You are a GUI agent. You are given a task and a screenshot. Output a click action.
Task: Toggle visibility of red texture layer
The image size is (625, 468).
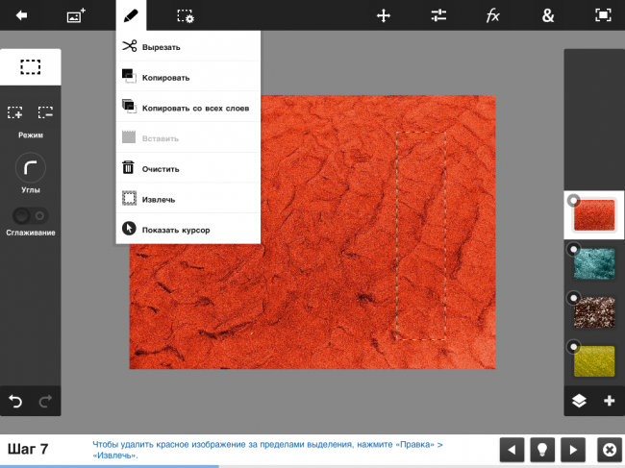574,201
